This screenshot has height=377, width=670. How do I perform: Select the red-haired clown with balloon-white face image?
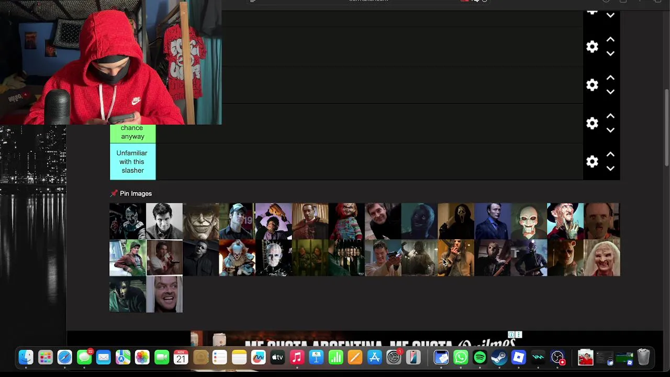(237, 258)
